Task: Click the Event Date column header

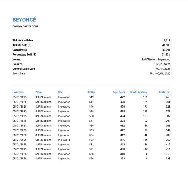Action: click(x=18, y=92)
